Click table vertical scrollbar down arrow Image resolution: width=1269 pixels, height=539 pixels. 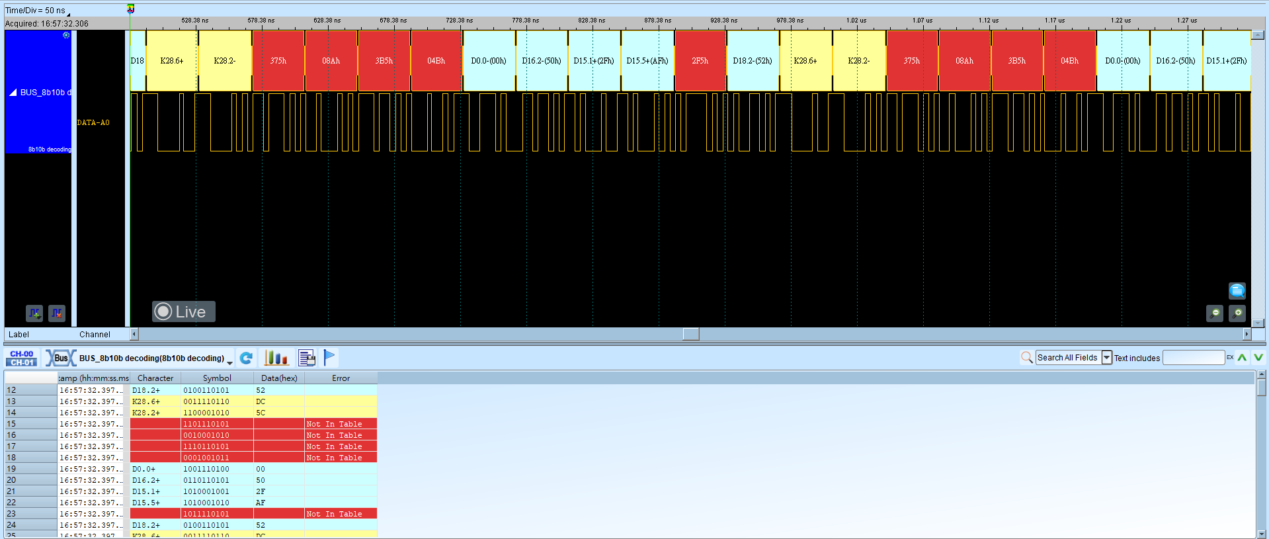click(x=1262, y=534)
